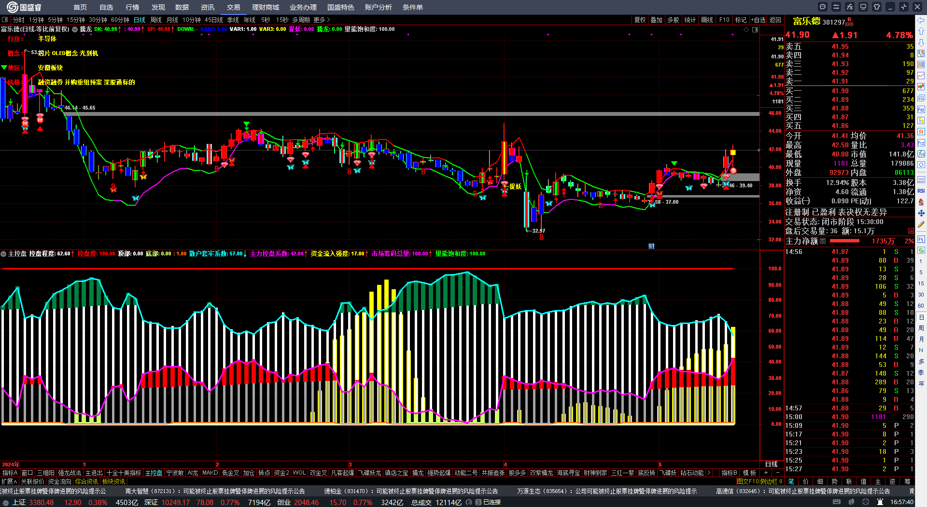
Task: Switch to 周线 weekly chart tab
Action: coord(156,20)
